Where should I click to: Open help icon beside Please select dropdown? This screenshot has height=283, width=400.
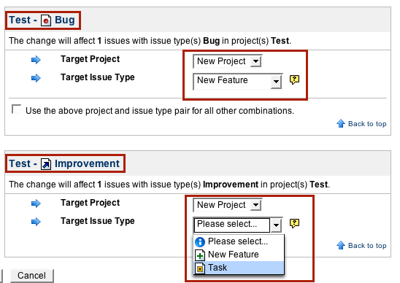(x=294, y=223)
